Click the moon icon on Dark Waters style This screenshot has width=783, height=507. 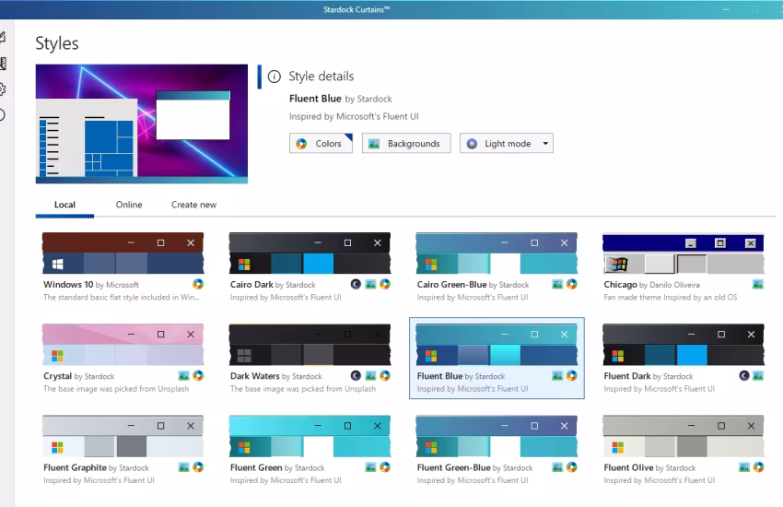356,375
